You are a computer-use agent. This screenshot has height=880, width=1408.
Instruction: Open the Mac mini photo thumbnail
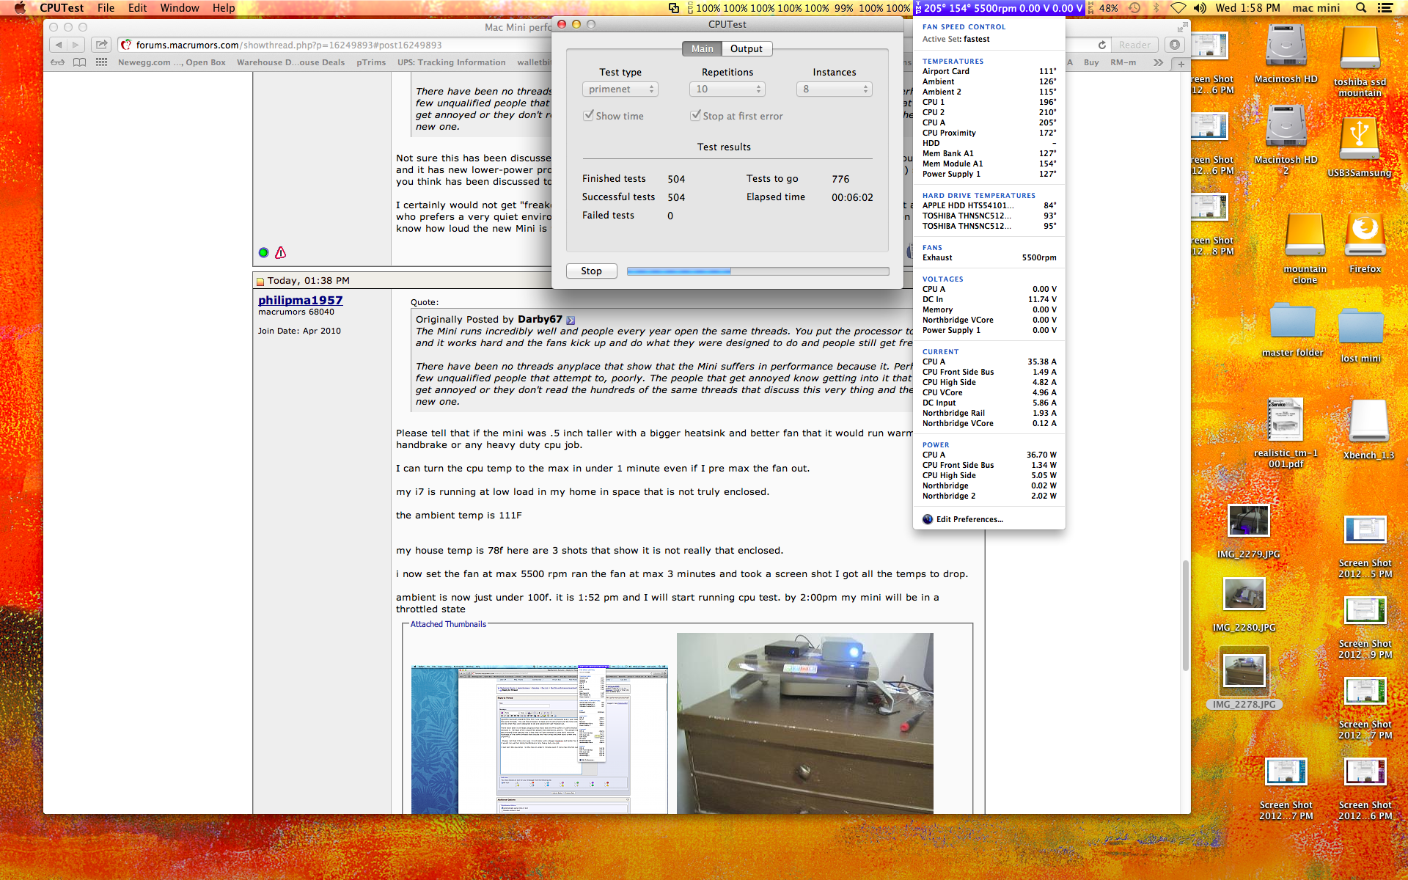[804, 722]
